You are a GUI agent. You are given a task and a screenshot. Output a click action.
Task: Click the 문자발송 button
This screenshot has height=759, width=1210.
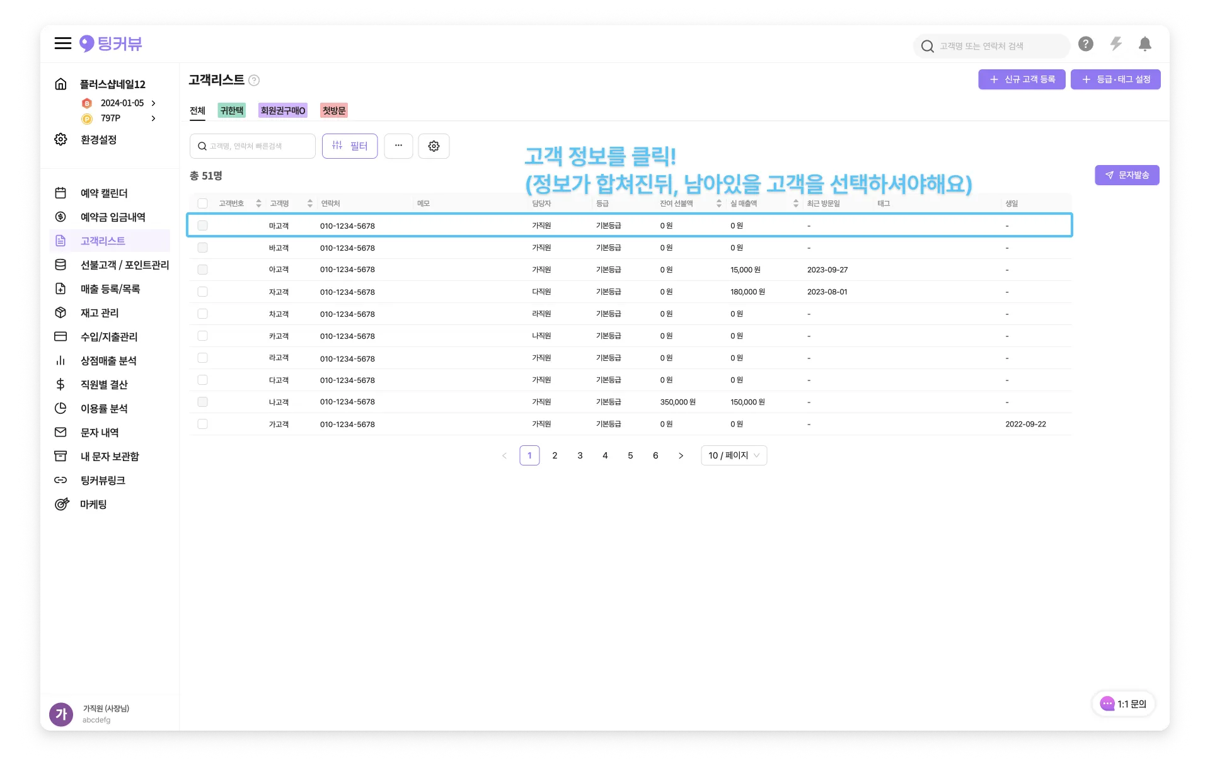coord(1127,175)
